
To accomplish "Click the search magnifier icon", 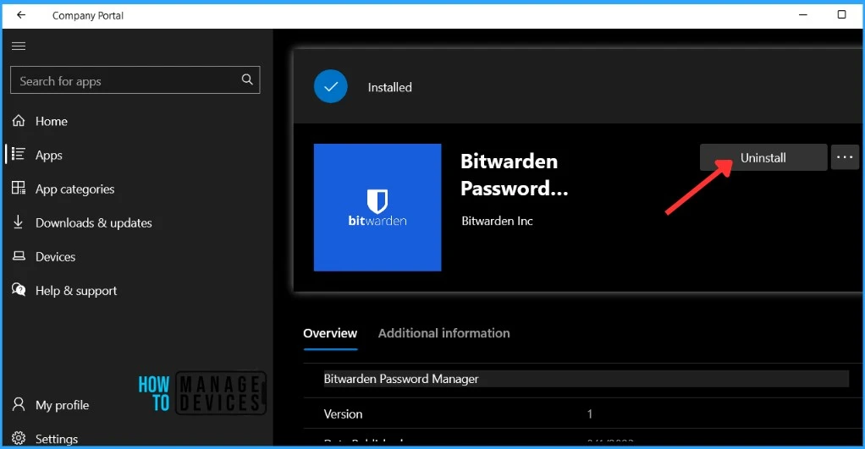I will 247,79.
